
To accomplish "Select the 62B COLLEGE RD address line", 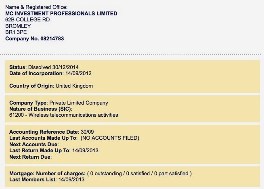I will point(27,20).
